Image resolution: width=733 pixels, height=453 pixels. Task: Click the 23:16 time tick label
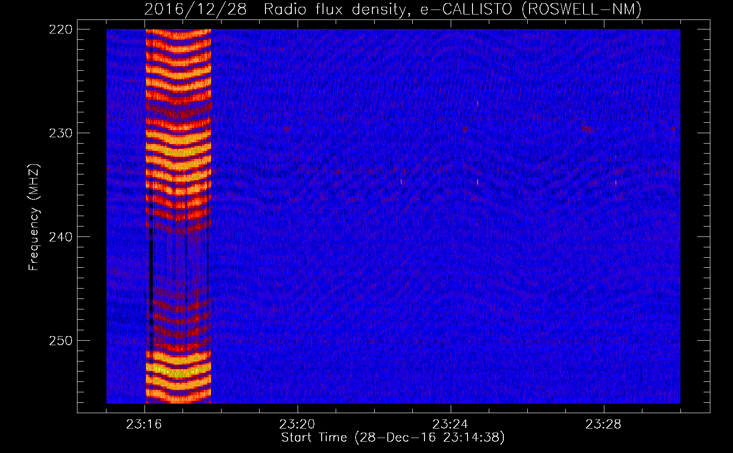[144, 424]
